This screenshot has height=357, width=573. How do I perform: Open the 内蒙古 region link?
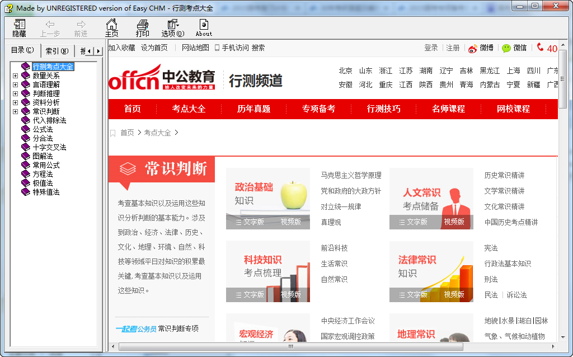coord(490,85)
